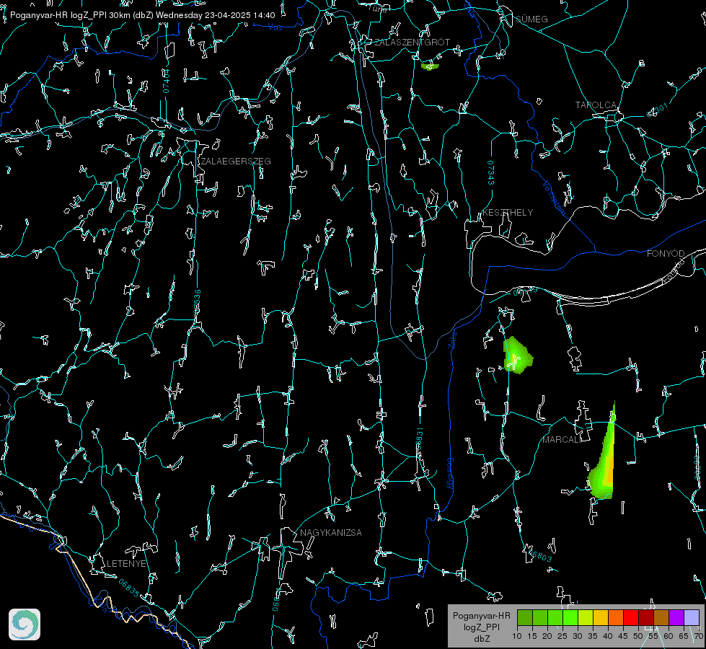Select the 25–30 dBZ bright green legend swatch
This screenshot has height=649, width=706.
[x=570, y=617]
